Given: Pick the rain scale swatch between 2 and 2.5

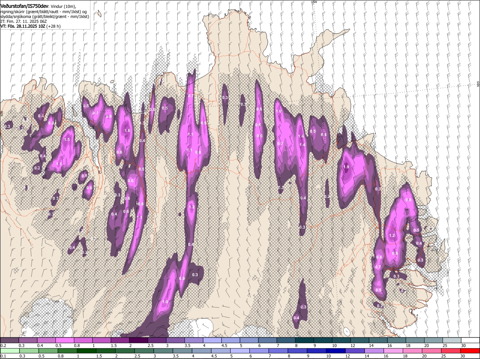Looking at the screenshot, I should click(125, 351).
